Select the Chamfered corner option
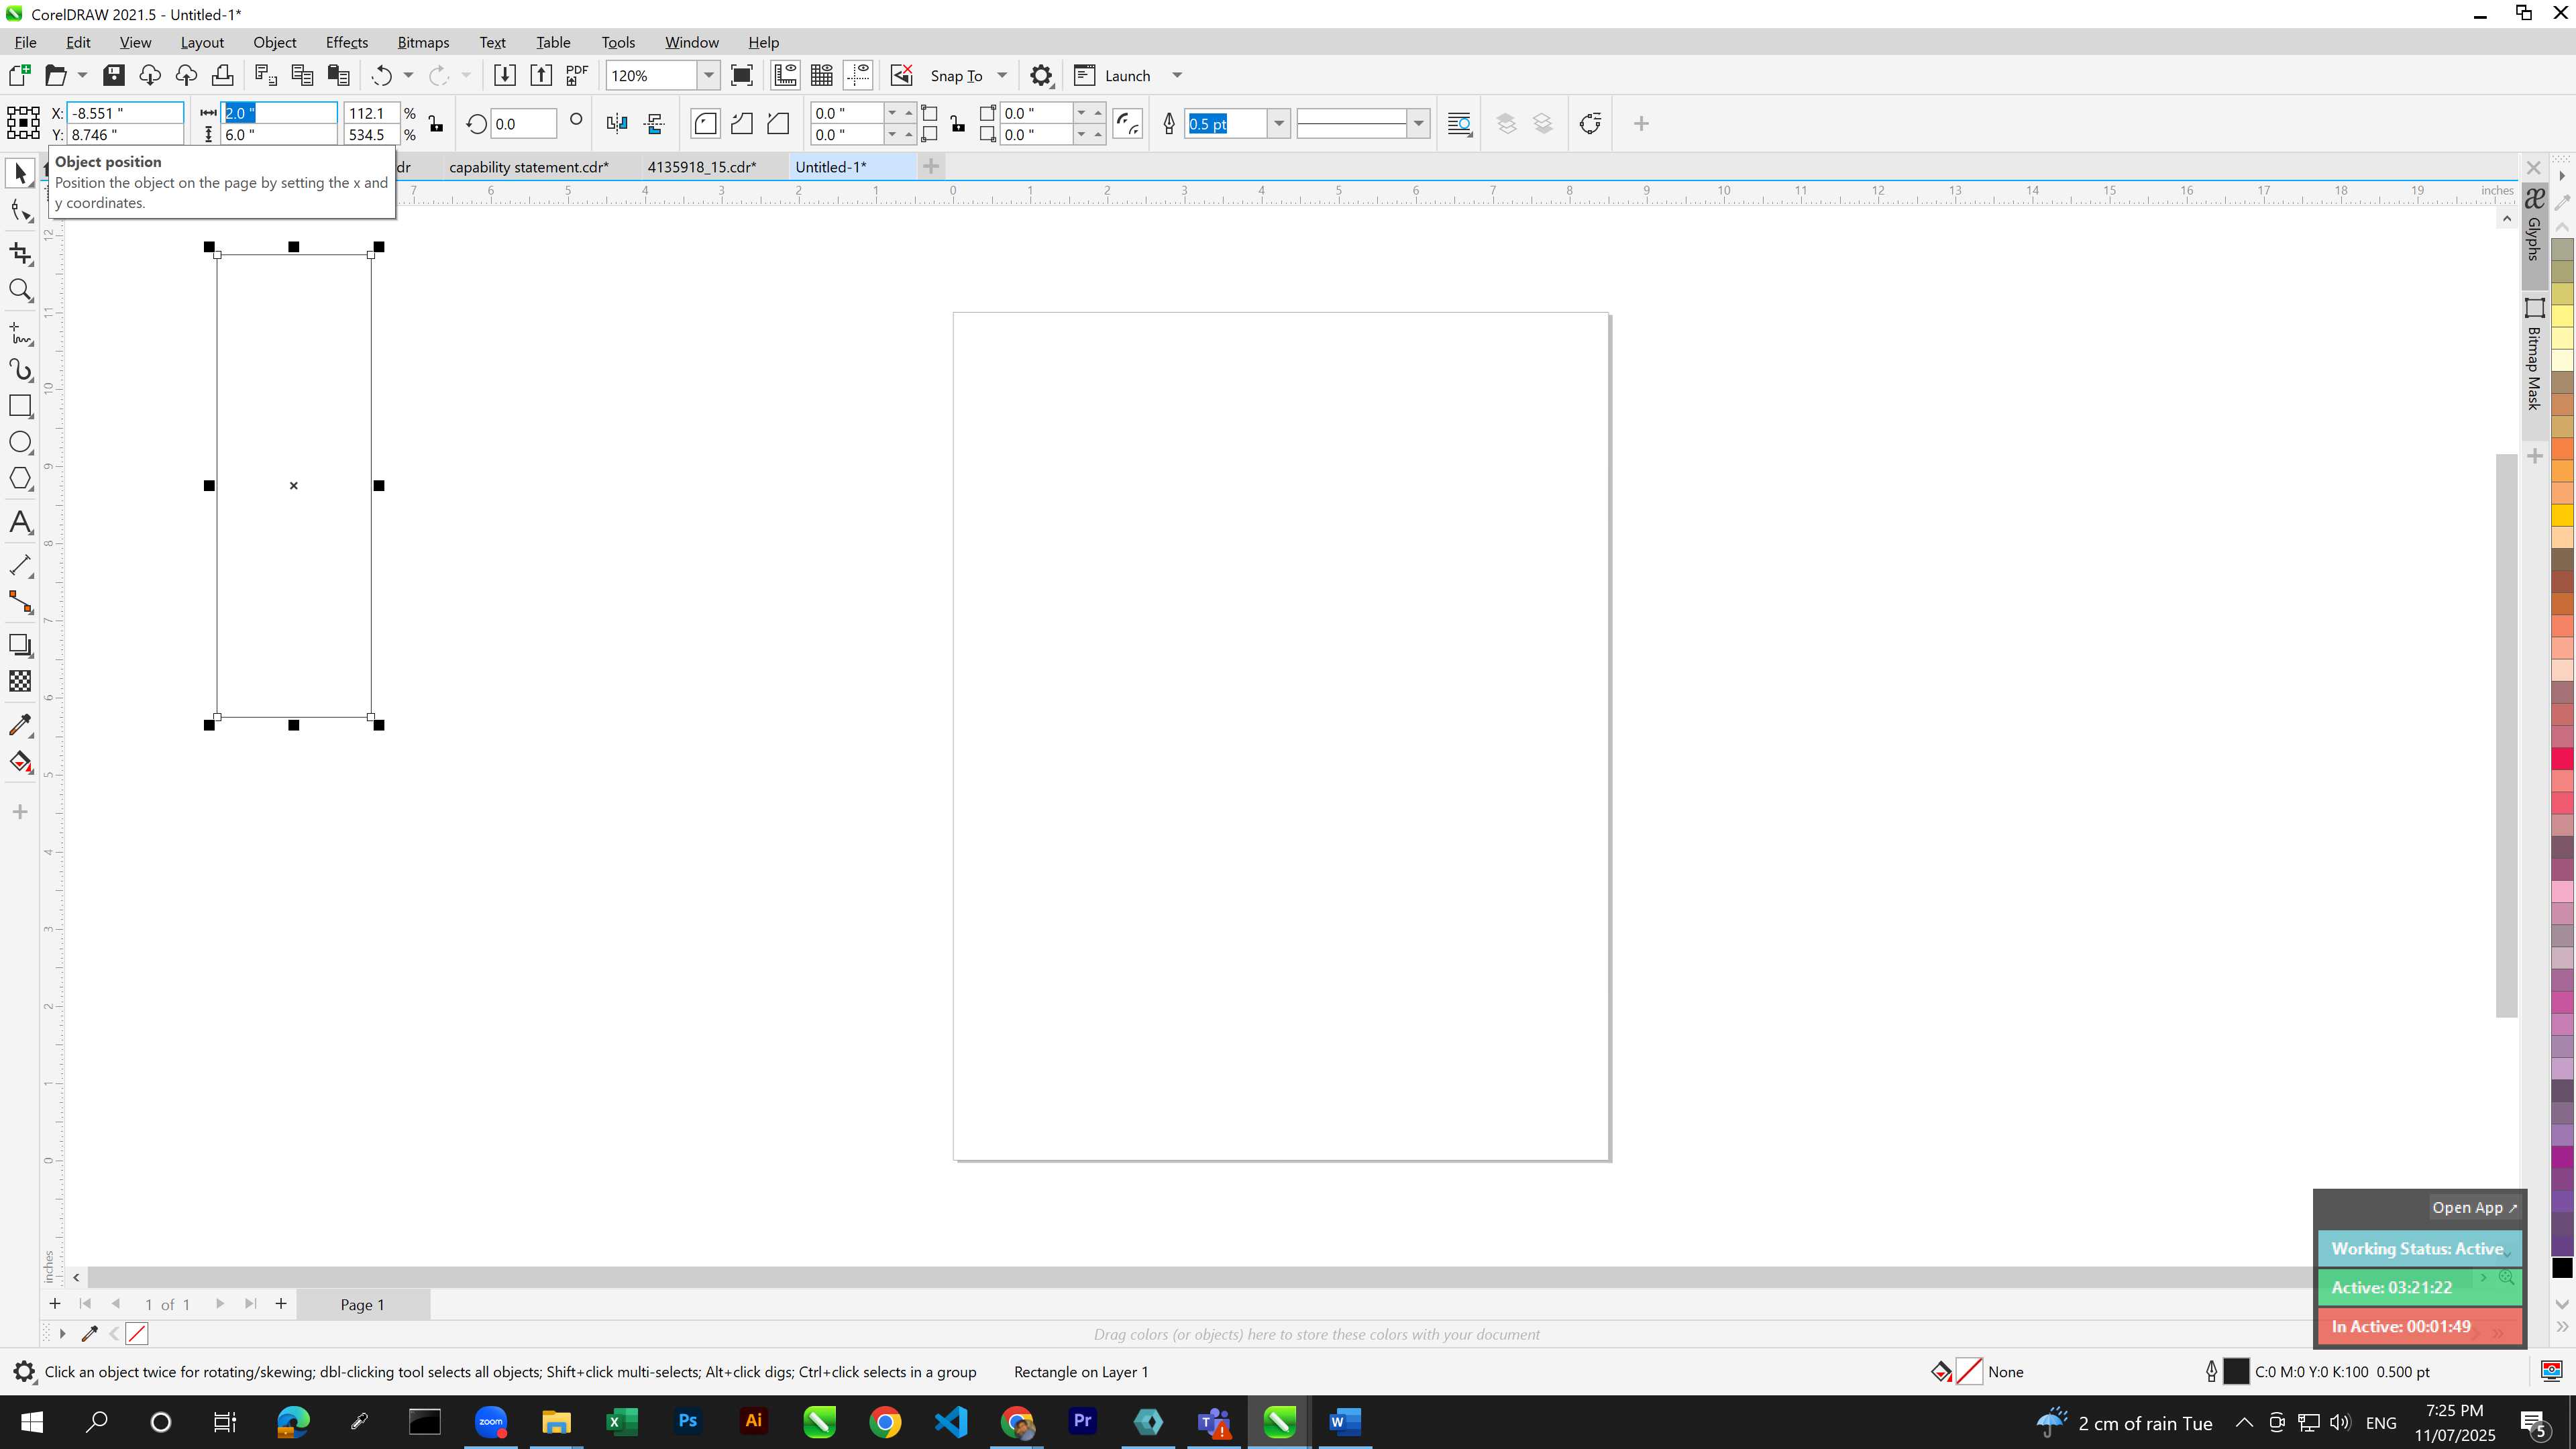The width and height of the screenshot is (2576, 1449). [x=778, y=124]
